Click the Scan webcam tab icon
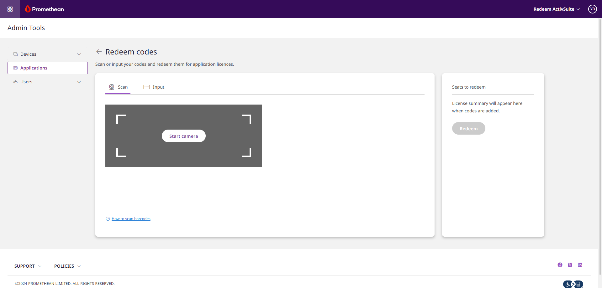This screenshot has height=288, width=602. click(x=112, y=87)
